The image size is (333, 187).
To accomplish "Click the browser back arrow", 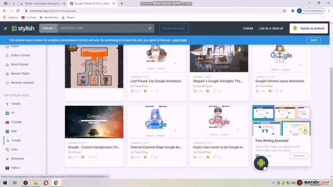I will (5, 11).
